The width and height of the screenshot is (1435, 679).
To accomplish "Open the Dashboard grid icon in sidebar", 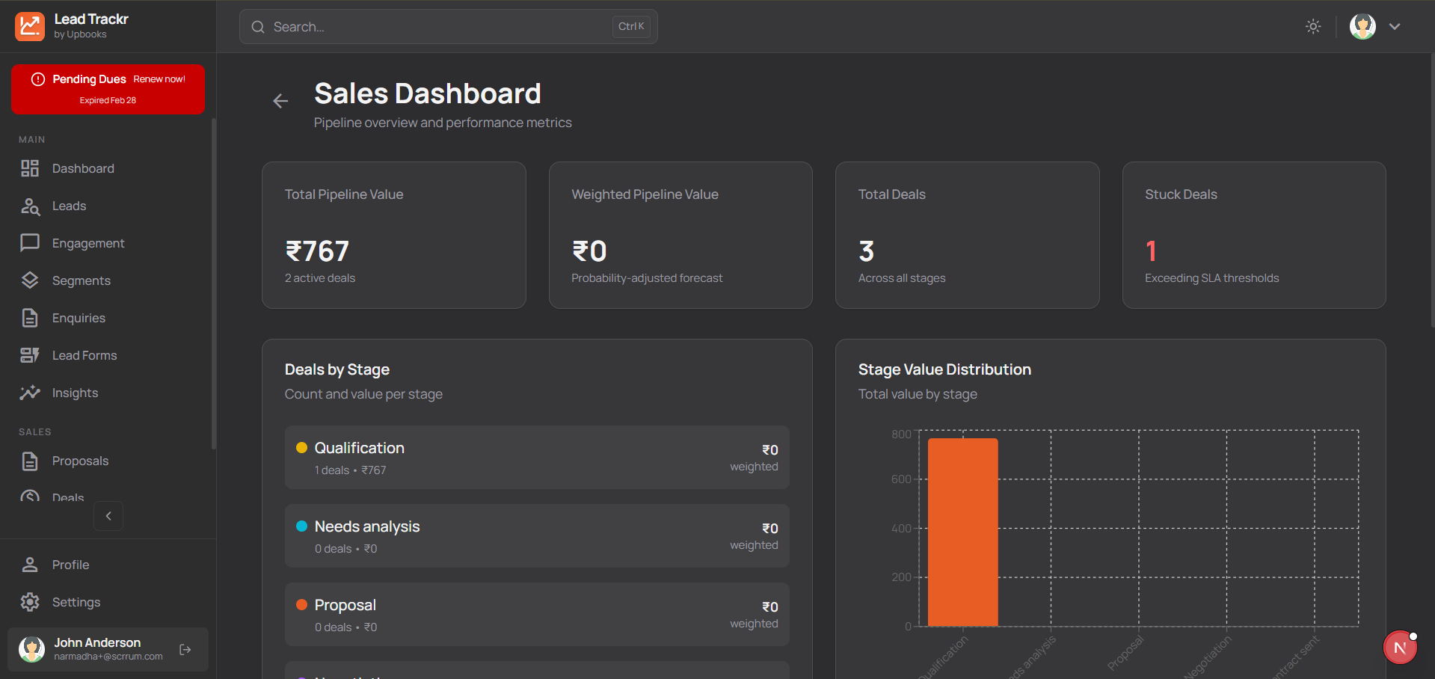I will tap(30, 168).
